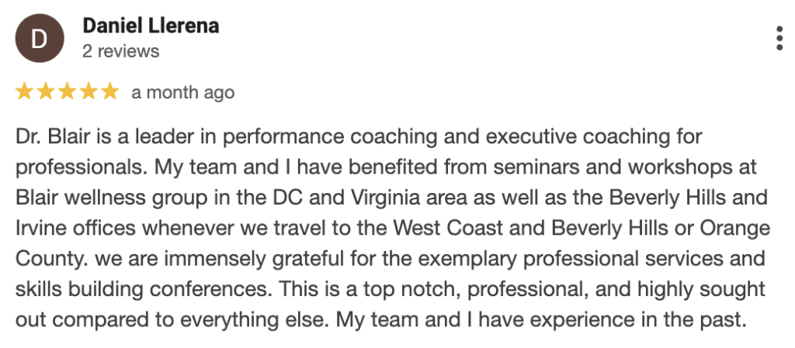The image size is (795, 348).
Task: Open the three-dot more options menu
Action: 779,39
